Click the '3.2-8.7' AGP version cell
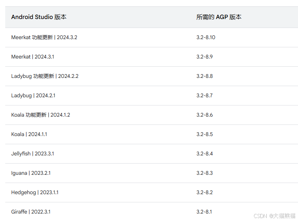Image resolution: width=298 pixels, height=221 pixels. click(x=204, y=95)
